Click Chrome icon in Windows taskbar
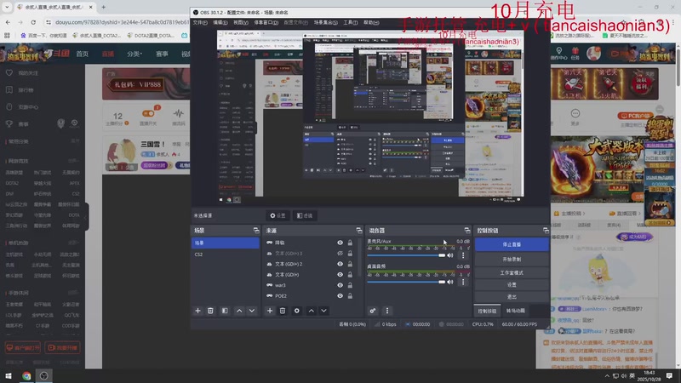681x383 pixels. (x=26, y=375)
